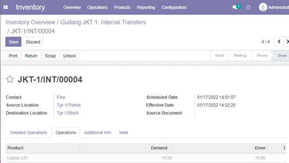
Task: Click the Draft status stage
Action: point(219,55)
